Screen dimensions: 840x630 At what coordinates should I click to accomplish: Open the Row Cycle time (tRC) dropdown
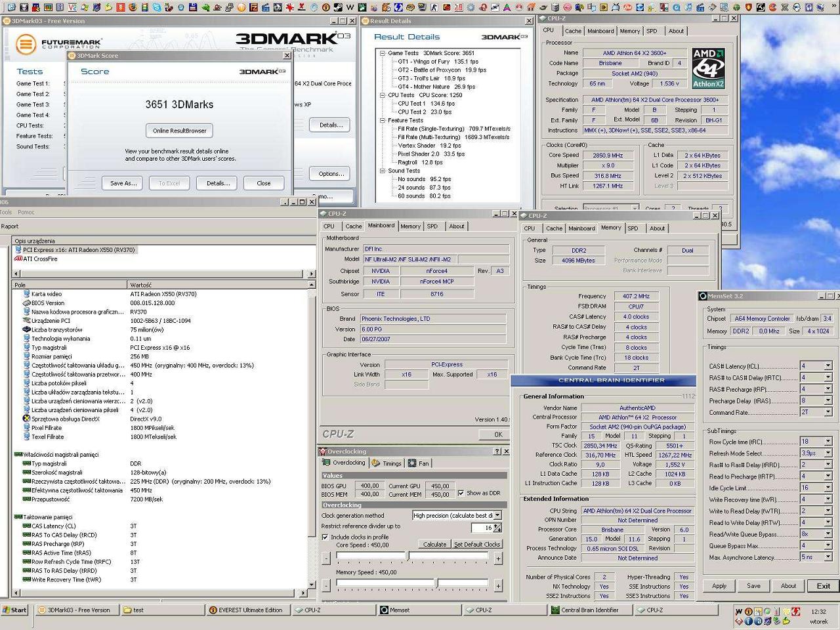tap(828, 442)
